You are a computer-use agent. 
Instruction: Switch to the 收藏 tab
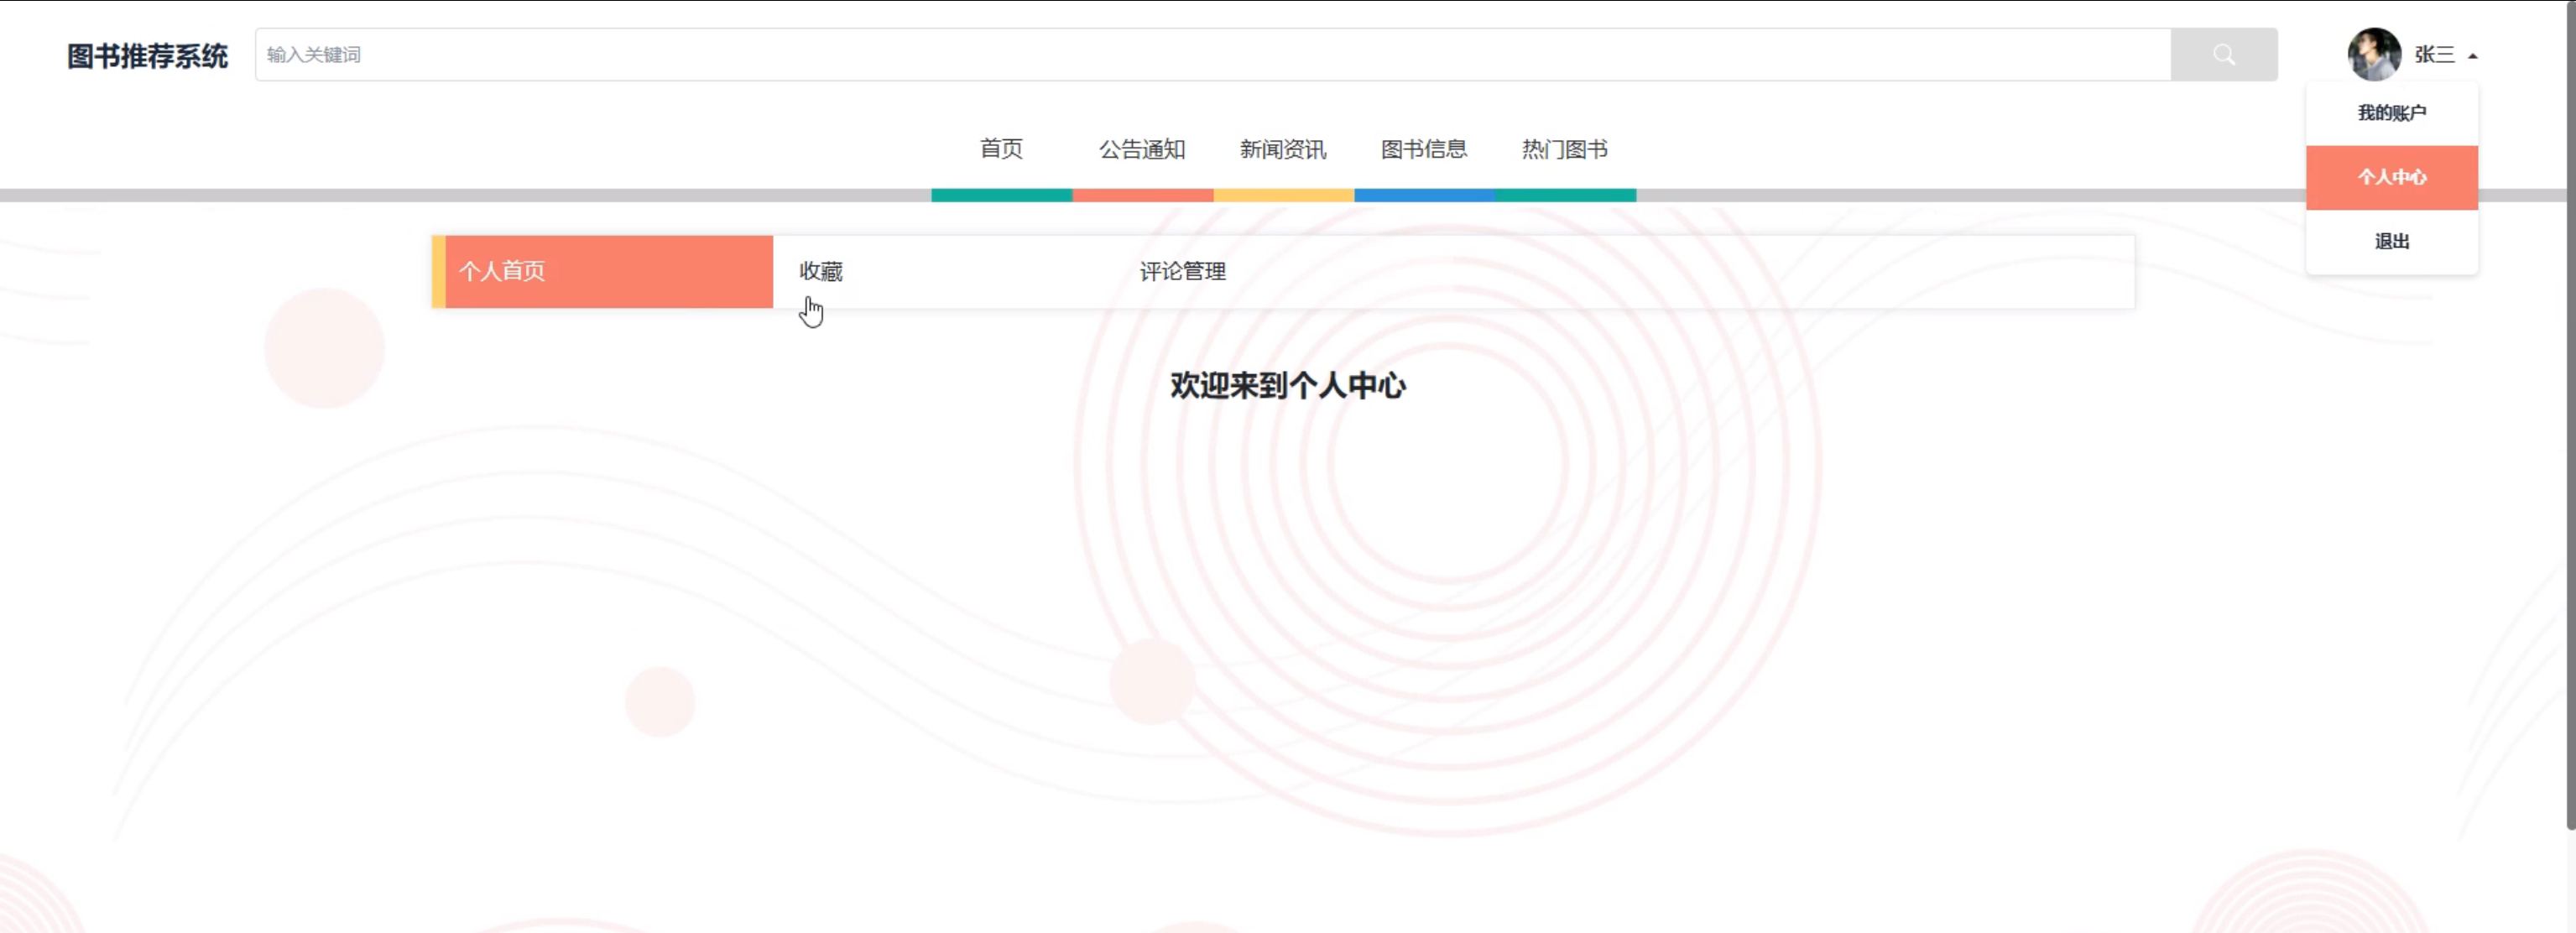point(821,271)
